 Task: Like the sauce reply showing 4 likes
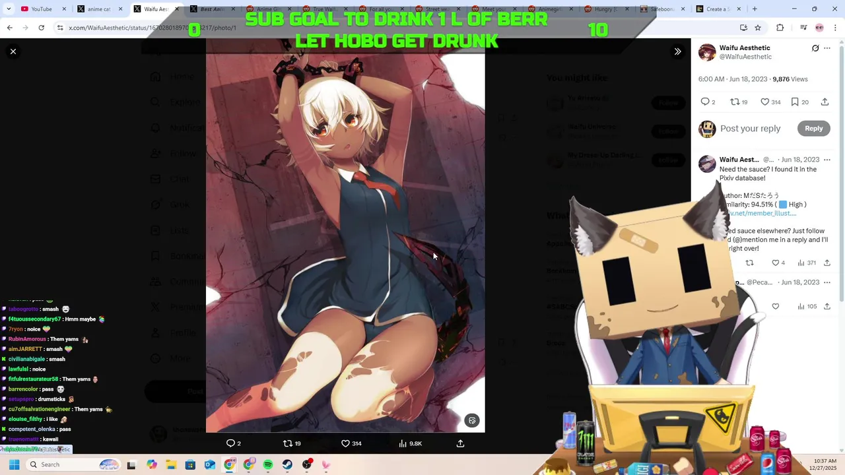[x=776, y=263]
